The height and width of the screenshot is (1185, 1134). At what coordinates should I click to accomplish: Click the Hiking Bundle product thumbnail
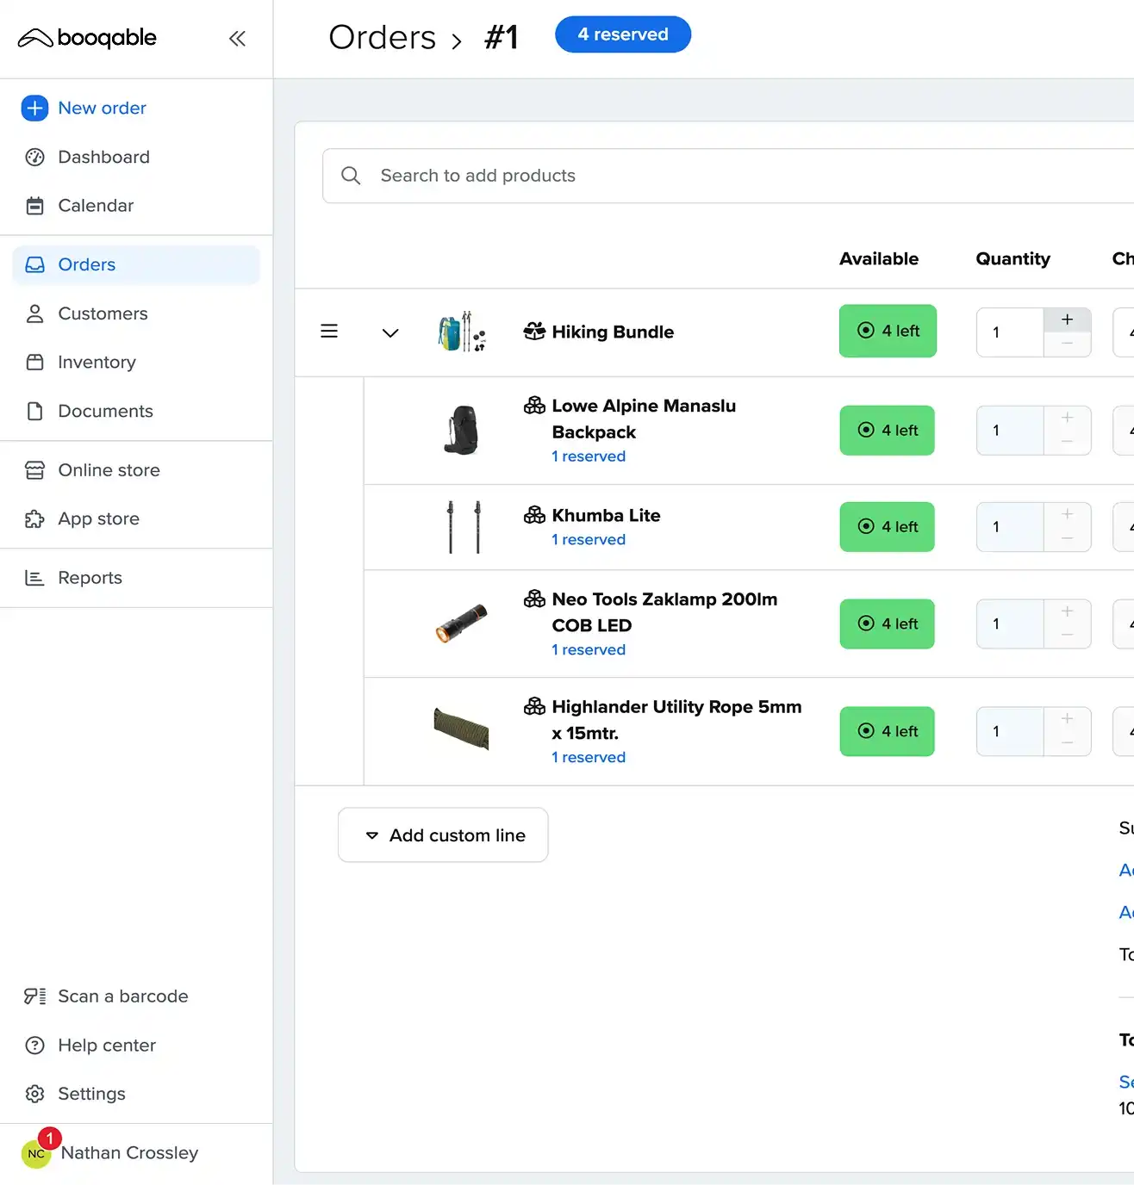[x=462, y=332]
